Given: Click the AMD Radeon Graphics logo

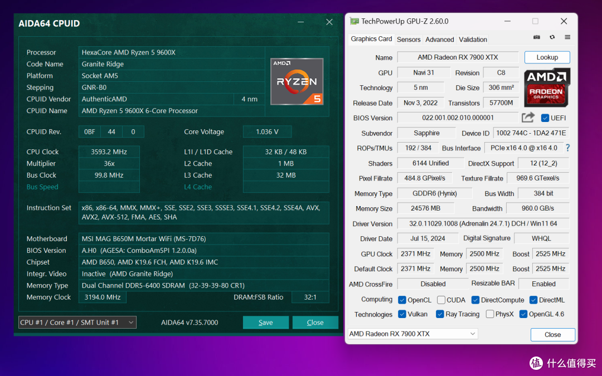Looking at the screenshot, I should tap(547, 87).
